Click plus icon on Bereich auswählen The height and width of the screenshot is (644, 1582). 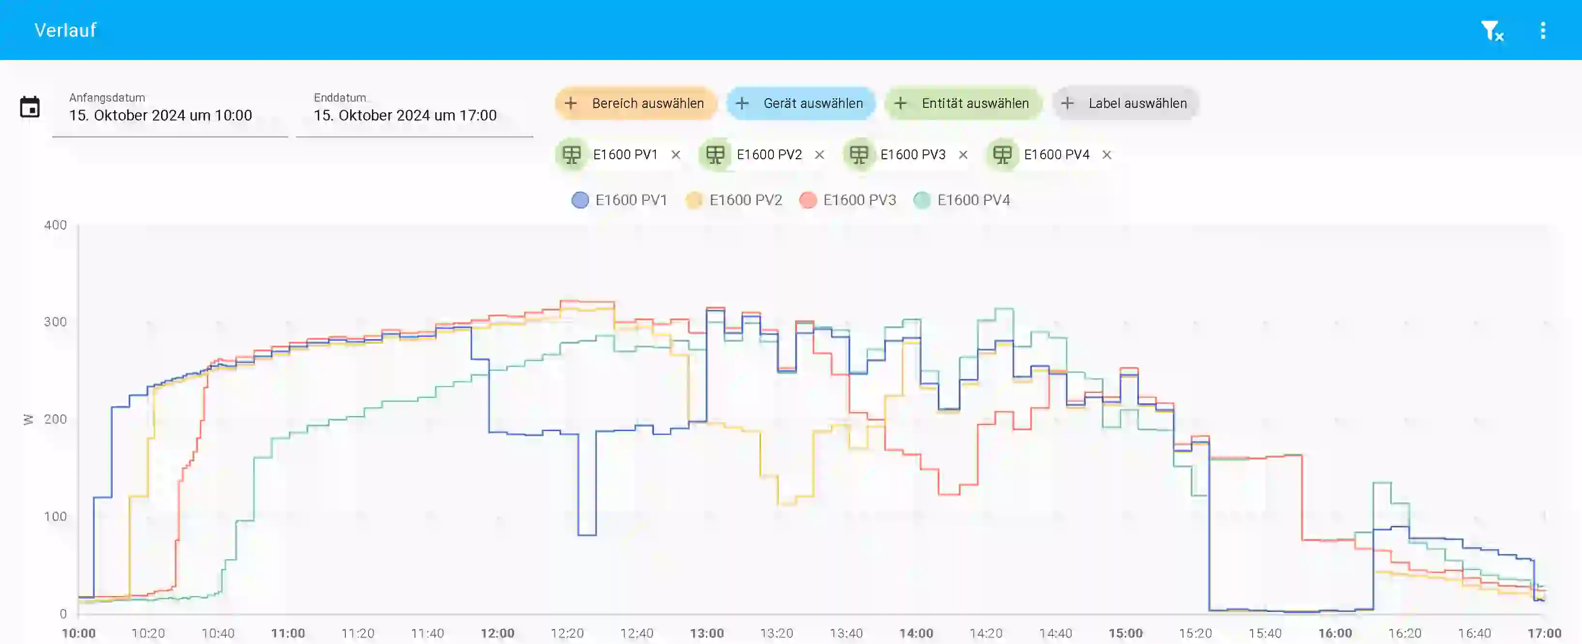tap(571, 103)
